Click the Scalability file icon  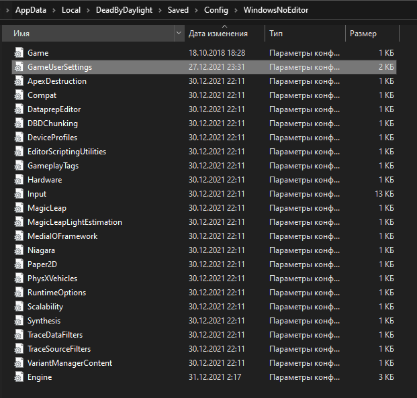tap(19, 307)
